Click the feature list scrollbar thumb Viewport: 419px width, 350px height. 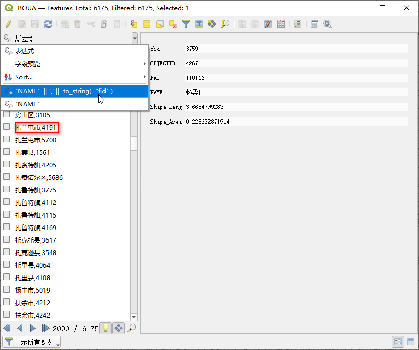(x=134, y=143)
